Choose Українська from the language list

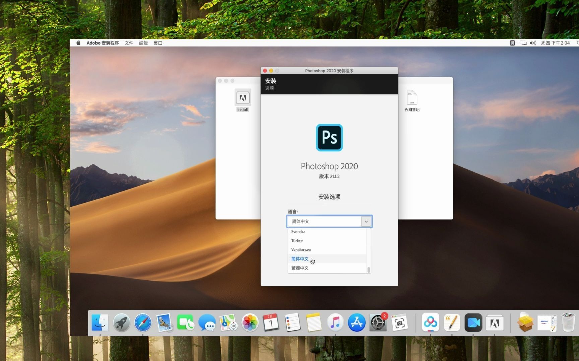pos(327,250)
